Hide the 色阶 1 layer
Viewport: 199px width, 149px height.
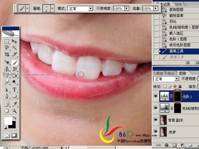(x=156, y=96)
